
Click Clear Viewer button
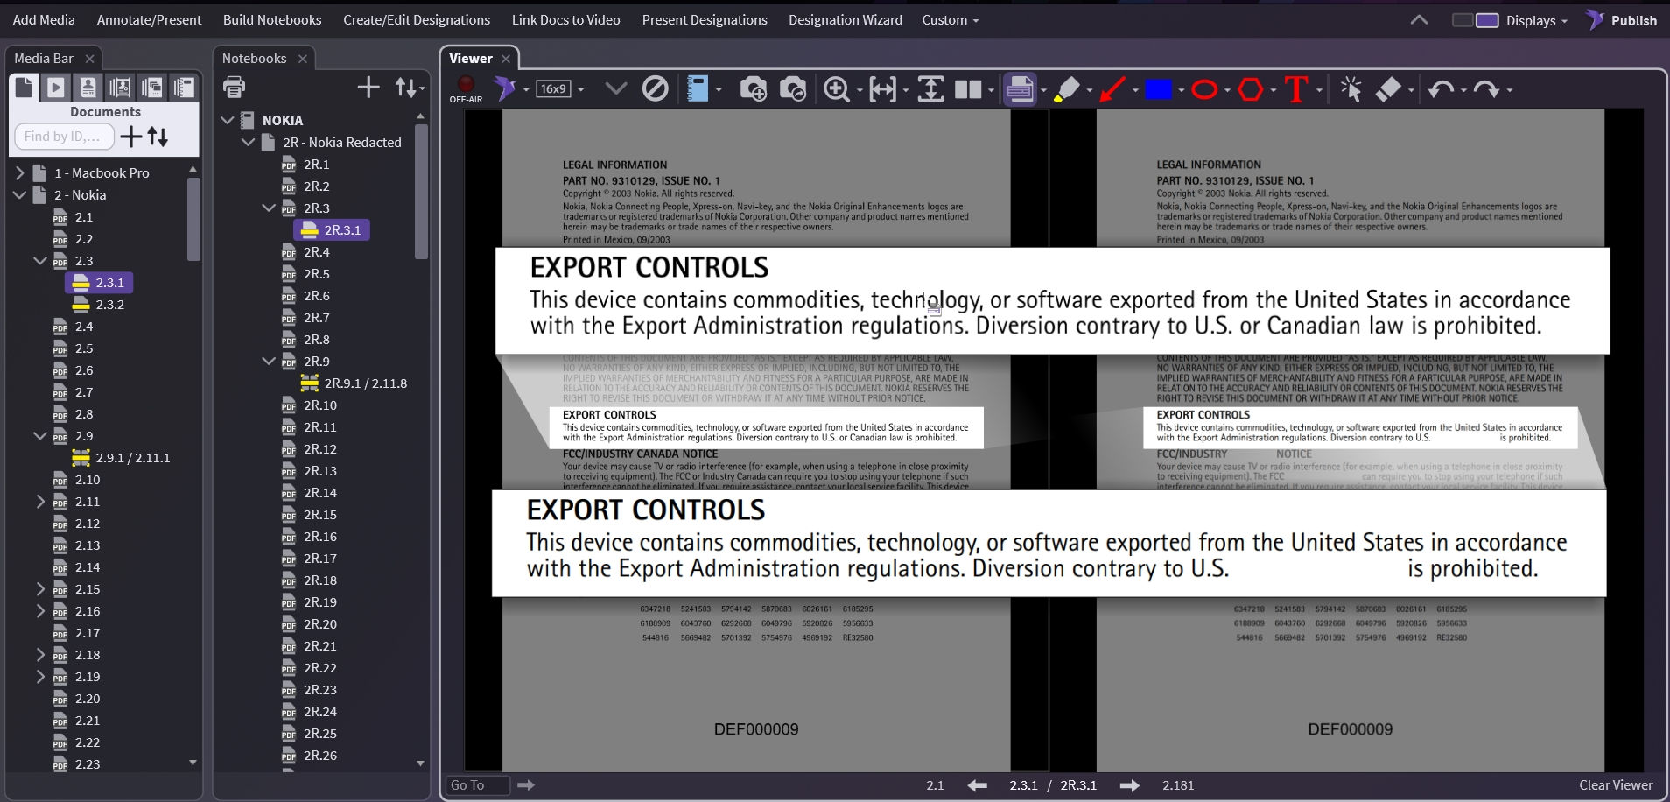pyautogui.click(x=1615, y=785)
